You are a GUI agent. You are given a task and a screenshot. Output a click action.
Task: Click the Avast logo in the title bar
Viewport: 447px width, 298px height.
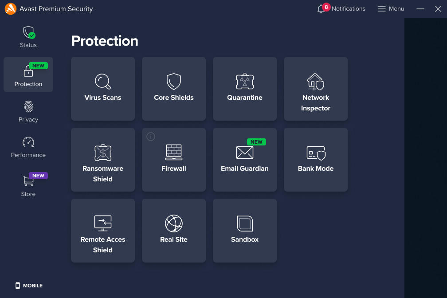[x=11, y=9]
